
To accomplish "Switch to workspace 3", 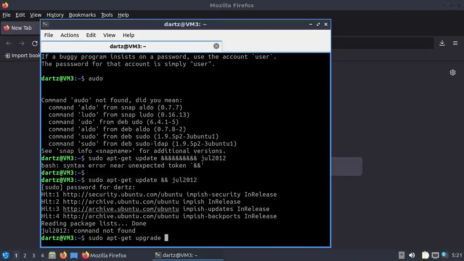I will click(34, 256).
